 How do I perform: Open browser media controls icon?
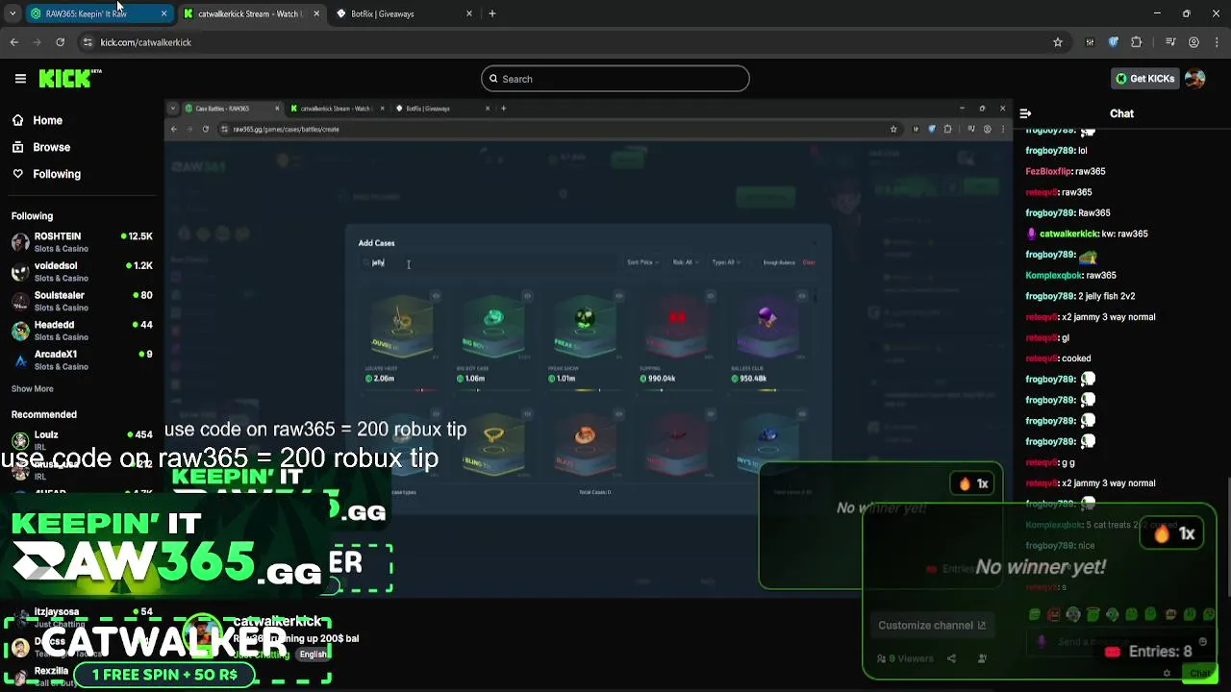coord(1170,42)
